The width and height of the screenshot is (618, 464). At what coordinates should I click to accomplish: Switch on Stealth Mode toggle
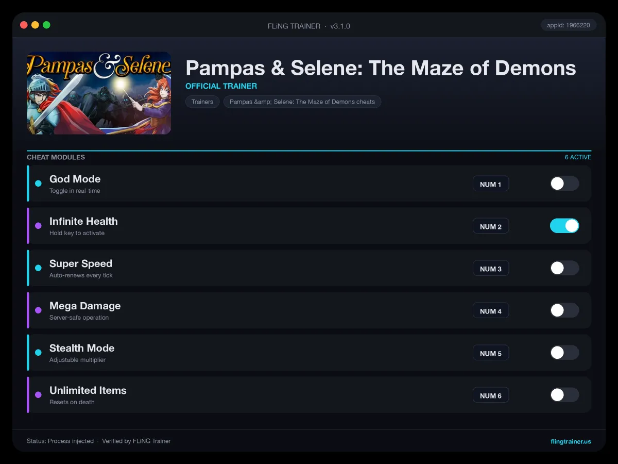click(564, 353)
